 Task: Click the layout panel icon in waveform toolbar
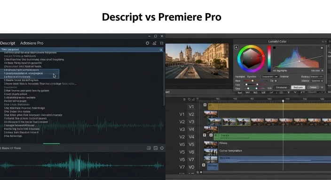149,148
